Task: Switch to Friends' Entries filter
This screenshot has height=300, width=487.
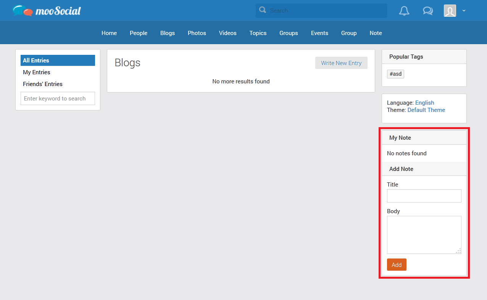Action: pyautogui.click(x=43, y=84)
